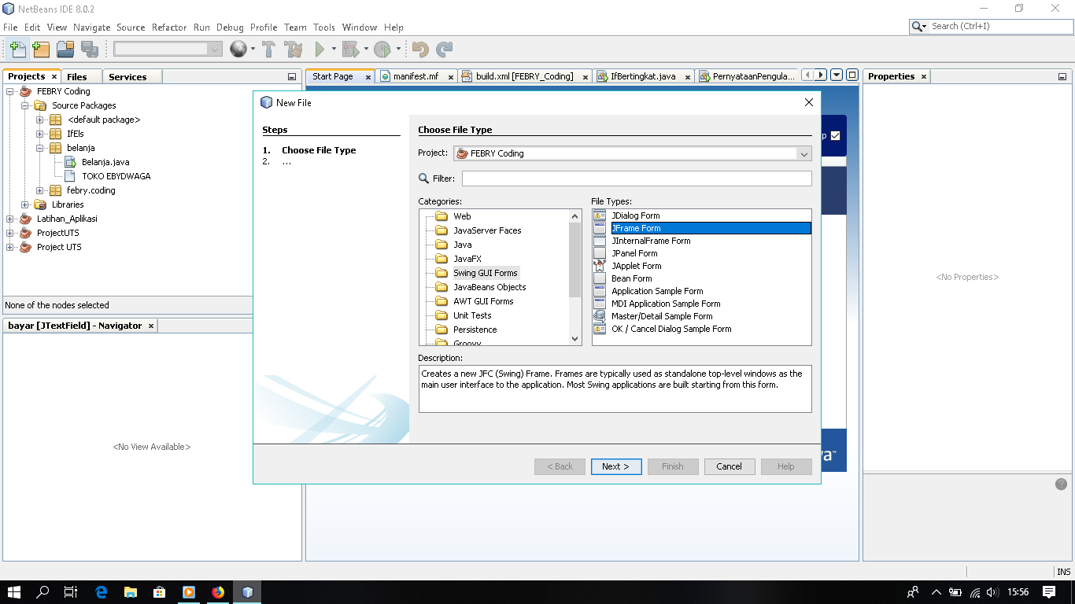
Task: Build the project with the hammer icon
Action: pos(268,49)
